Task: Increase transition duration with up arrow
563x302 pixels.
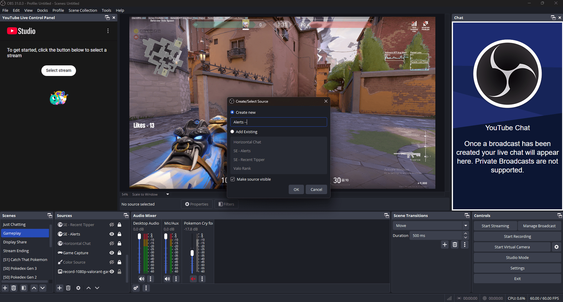Action: (465, 234)
